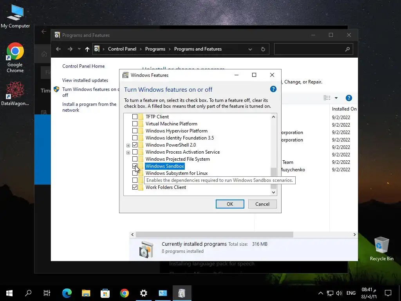Image resolution: width=401 pixels, height=301 pixels.
Task: Open view options dropdown arrow
Action: coord(336,98)
